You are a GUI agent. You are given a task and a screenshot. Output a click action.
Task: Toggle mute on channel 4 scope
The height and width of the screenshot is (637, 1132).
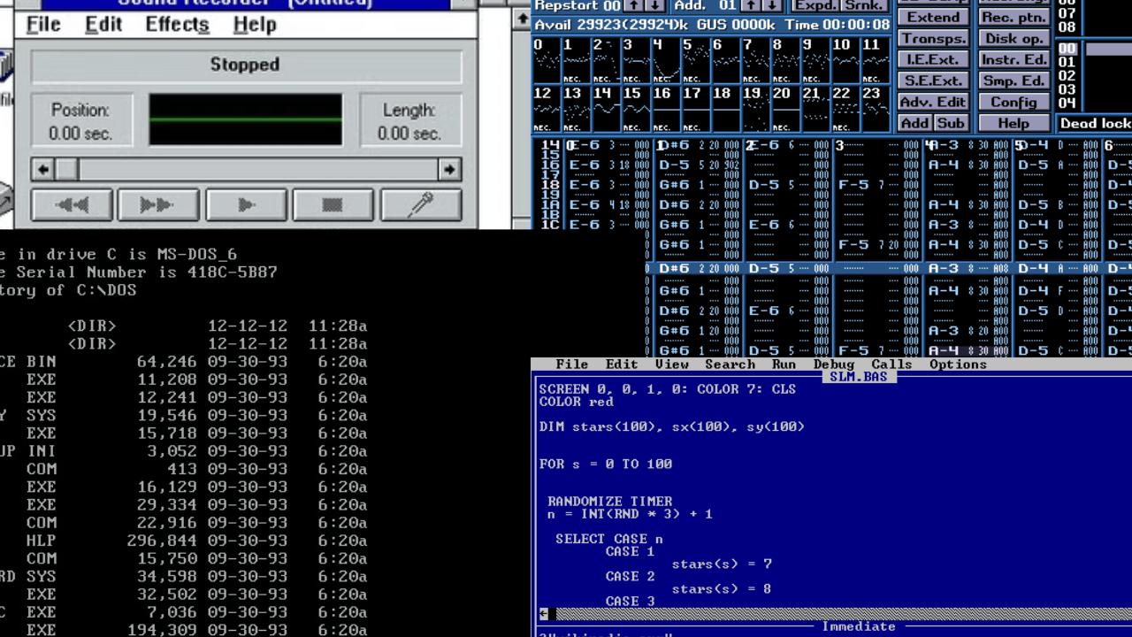[665, 60]
